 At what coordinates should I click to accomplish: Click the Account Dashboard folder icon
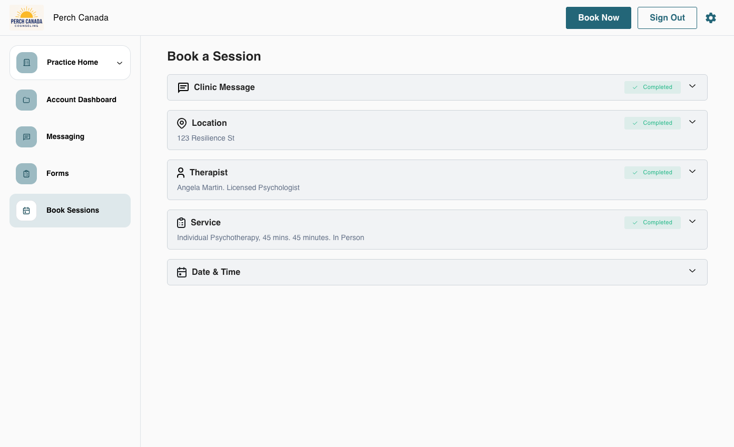tap(26, 100)
